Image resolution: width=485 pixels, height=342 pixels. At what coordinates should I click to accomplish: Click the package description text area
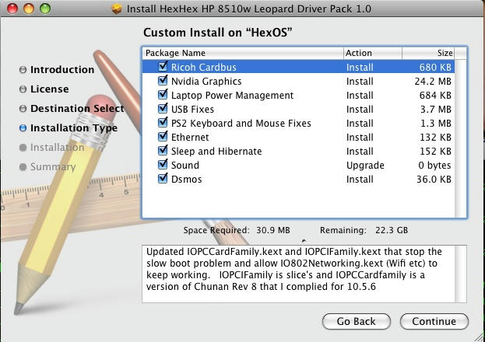click(x=298, y=274)
